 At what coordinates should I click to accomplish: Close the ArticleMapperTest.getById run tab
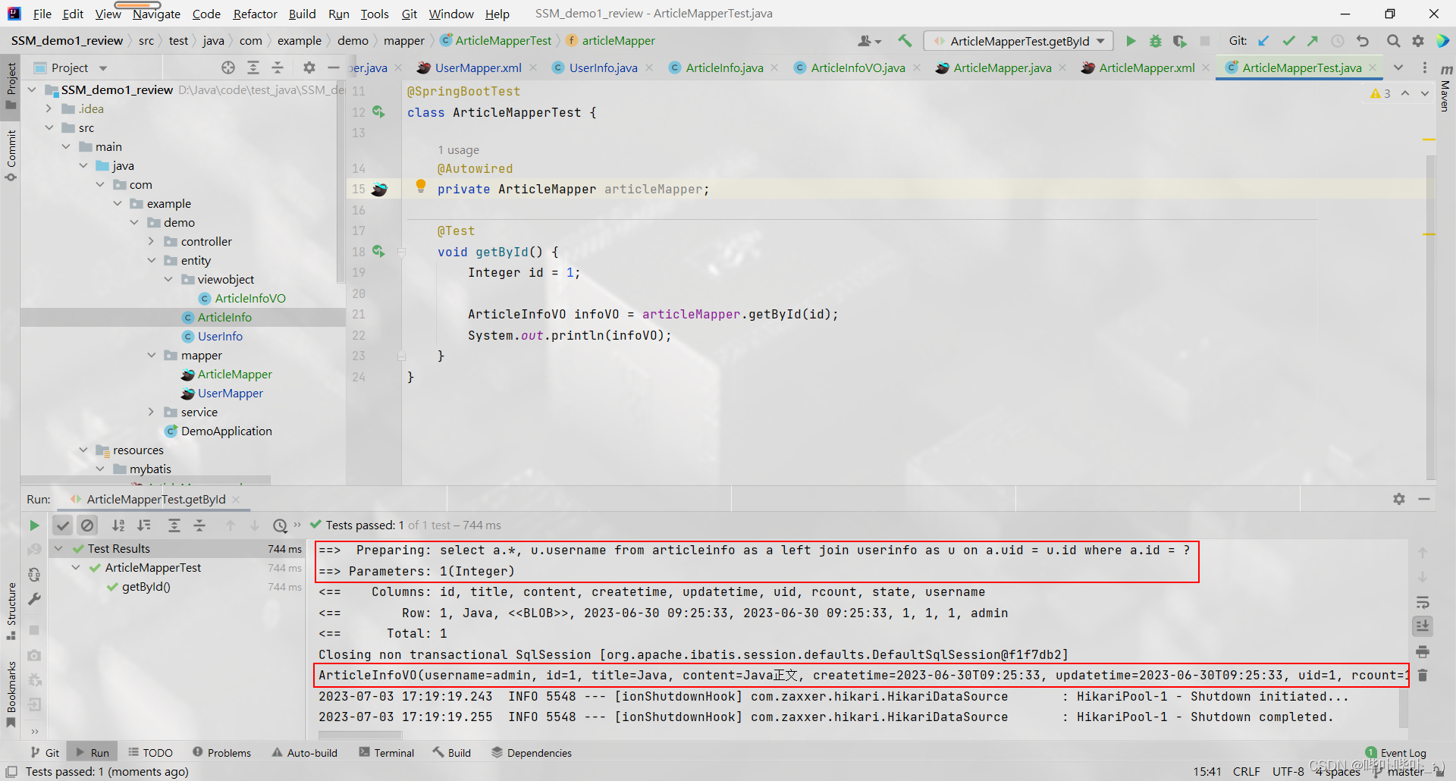236,499
